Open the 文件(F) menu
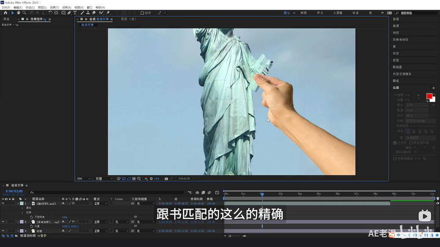Screen dimensions: 440x247 [x=6, y=7]
